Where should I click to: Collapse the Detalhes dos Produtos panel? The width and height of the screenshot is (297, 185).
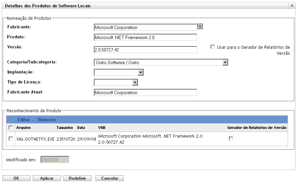[x=292, y=6]
